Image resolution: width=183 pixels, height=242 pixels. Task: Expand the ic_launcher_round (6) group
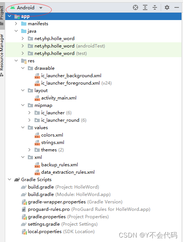point(29,120)
